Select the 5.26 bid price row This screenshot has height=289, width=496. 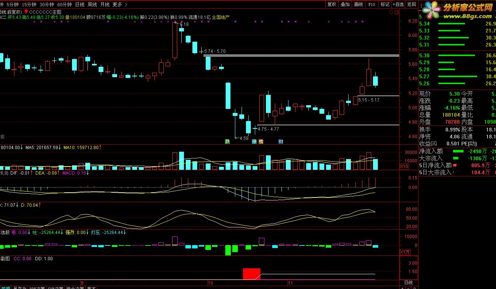(457, 83)
